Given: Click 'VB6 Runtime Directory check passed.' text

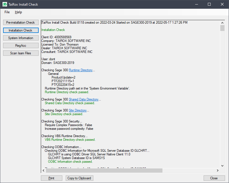Looking at the screenshot, I should [x=70, y=140].
